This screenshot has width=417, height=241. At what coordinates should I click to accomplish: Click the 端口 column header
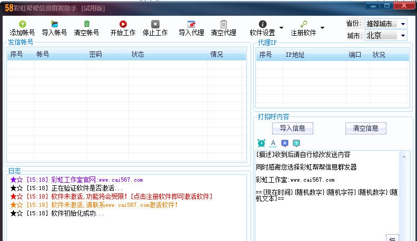[358, 55]
